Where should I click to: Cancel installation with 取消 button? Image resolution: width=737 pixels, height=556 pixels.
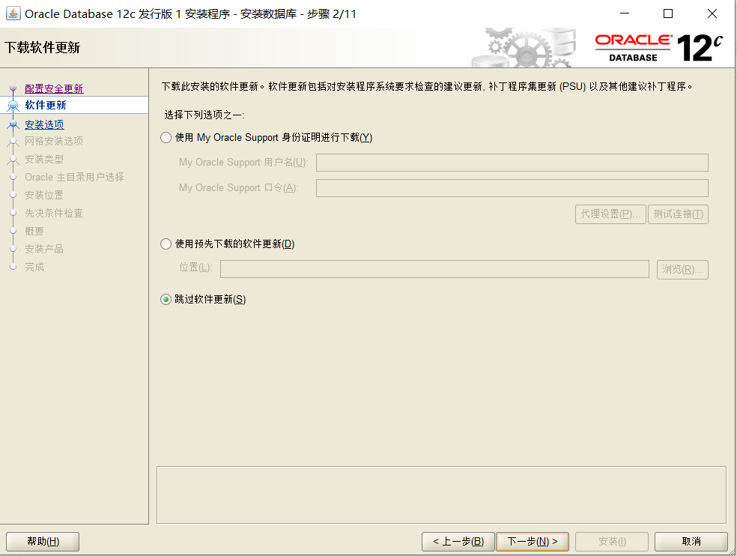pyautogui.click(x=691, y=542)
